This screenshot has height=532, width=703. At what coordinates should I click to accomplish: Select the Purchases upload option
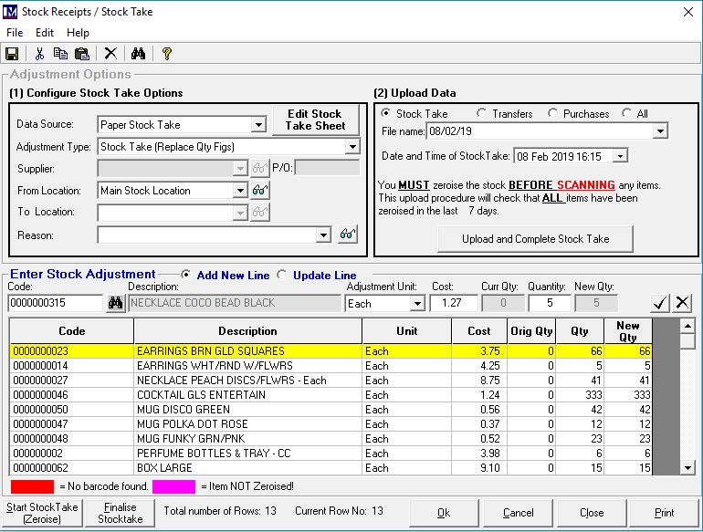tap(553, 114)
